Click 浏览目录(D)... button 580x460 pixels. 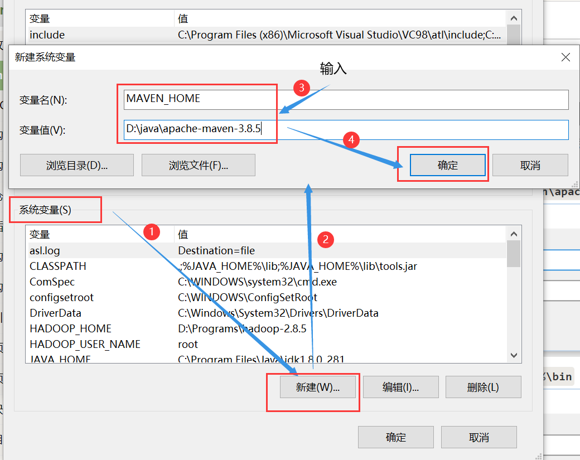[x=77, y=165]
